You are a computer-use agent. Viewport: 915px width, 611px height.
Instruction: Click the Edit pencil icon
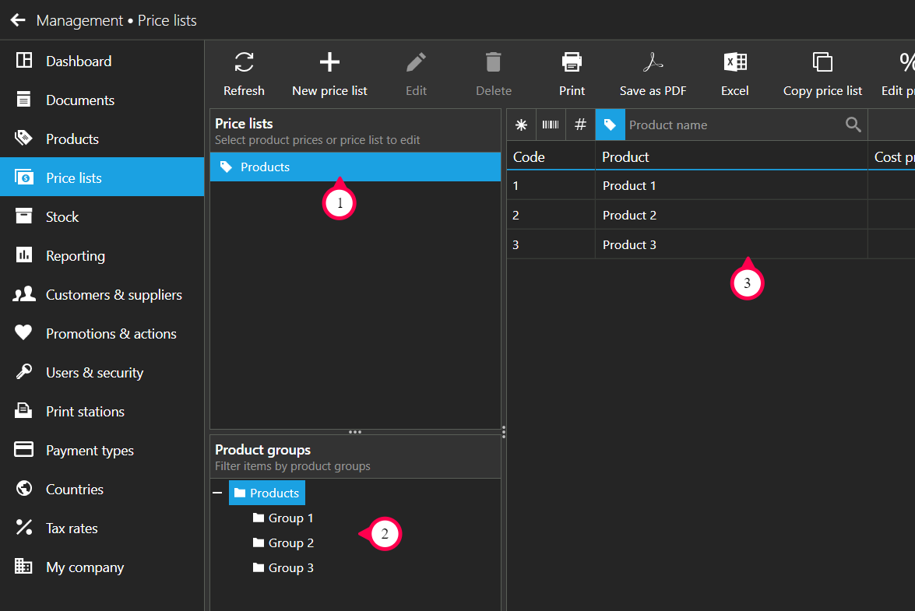416,61
